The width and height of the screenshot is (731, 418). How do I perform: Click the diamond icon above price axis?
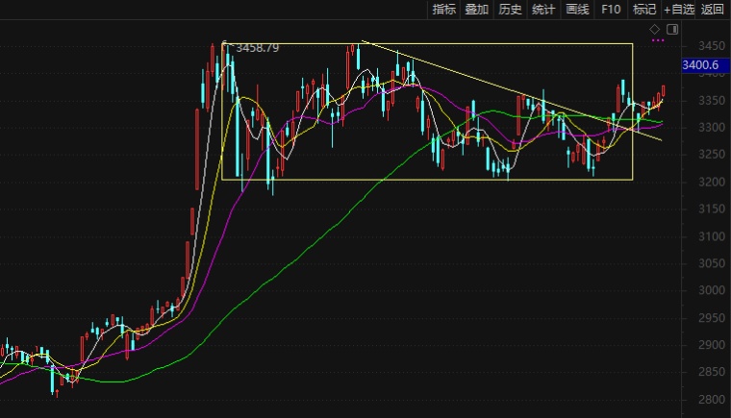pos(655,30)
